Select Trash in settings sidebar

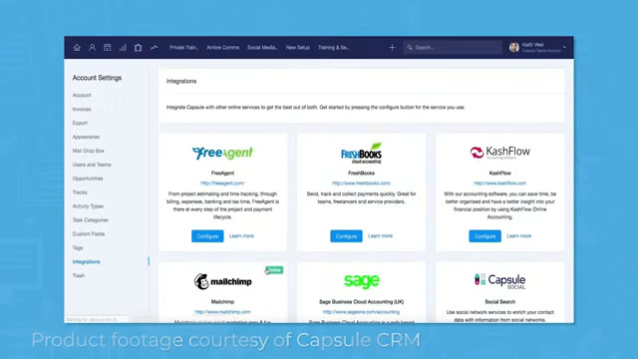[79, 275]
